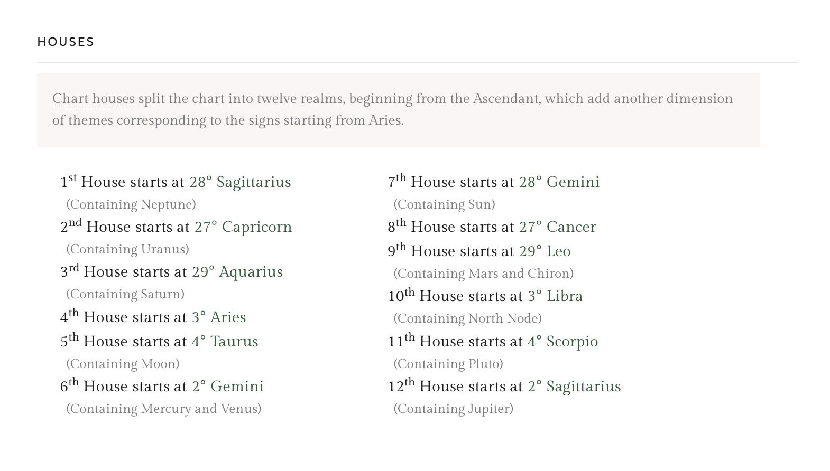This screenshot has width=830, height=471.
Task: Select the 3° Libra link
Action: click(555, 296)
